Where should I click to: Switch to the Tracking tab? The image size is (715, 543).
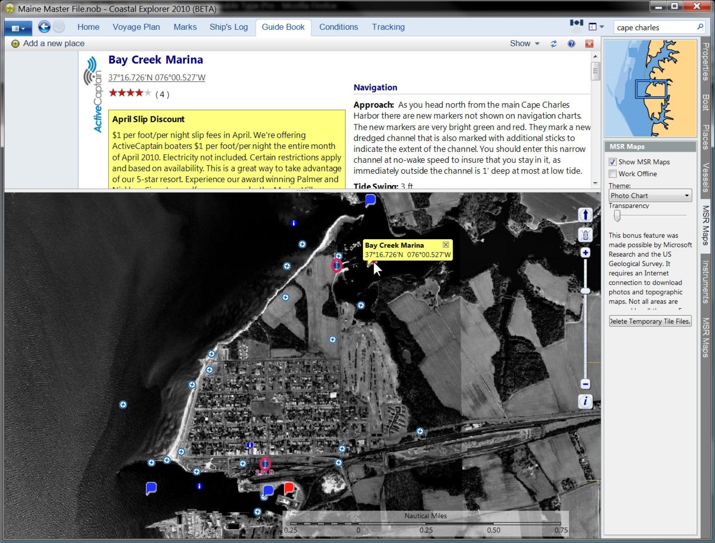coord(388,27)
